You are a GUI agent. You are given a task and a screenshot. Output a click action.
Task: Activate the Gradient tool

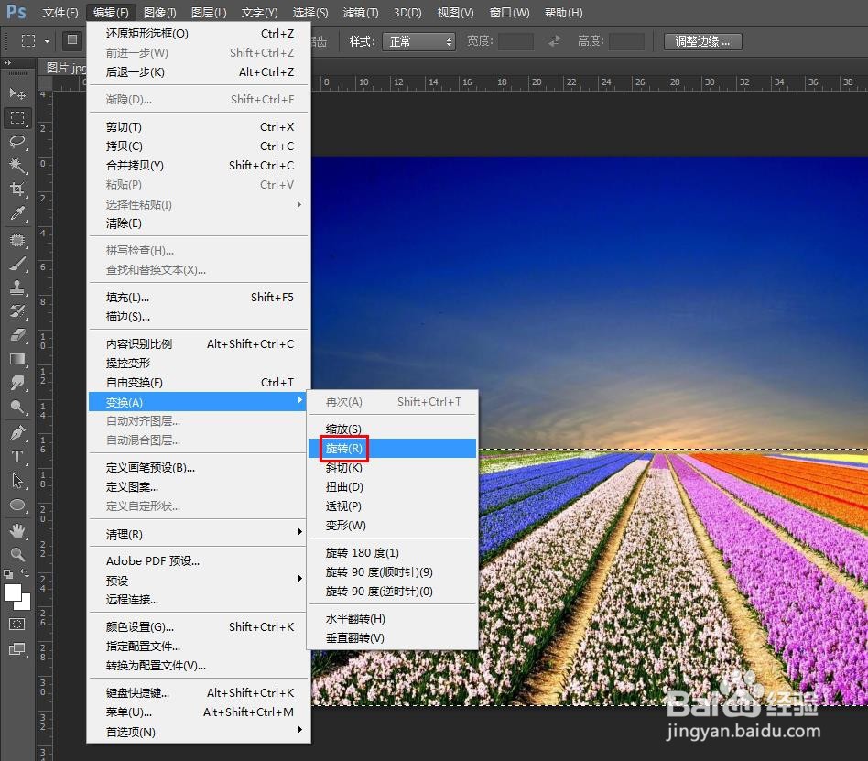click(18, 359)
